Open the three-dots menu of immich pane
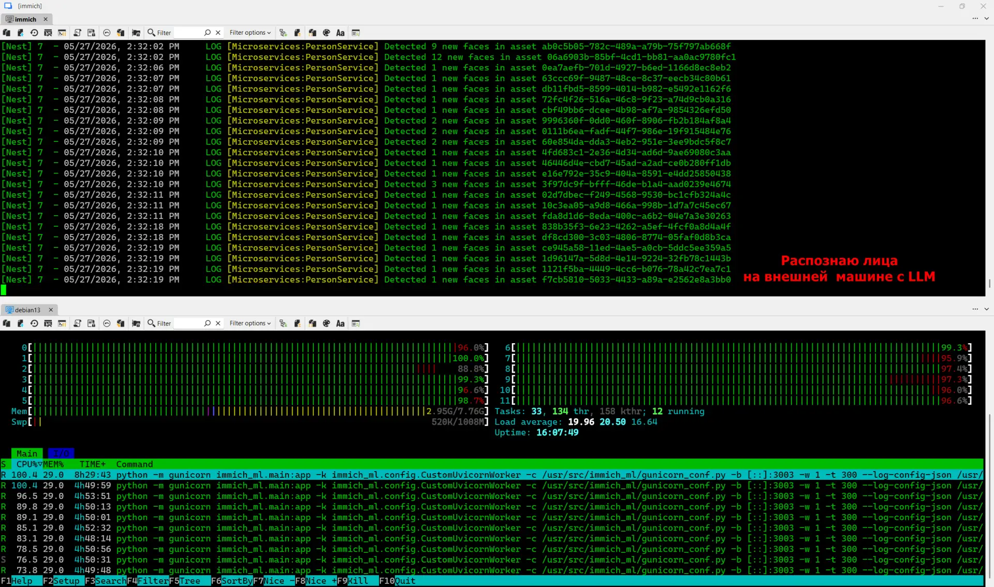 (x=975, y=19)
